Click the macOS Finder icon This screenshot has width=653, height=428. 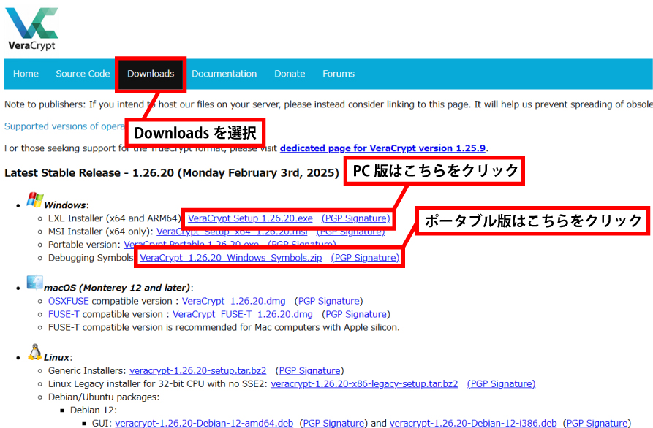coord(34,283)
